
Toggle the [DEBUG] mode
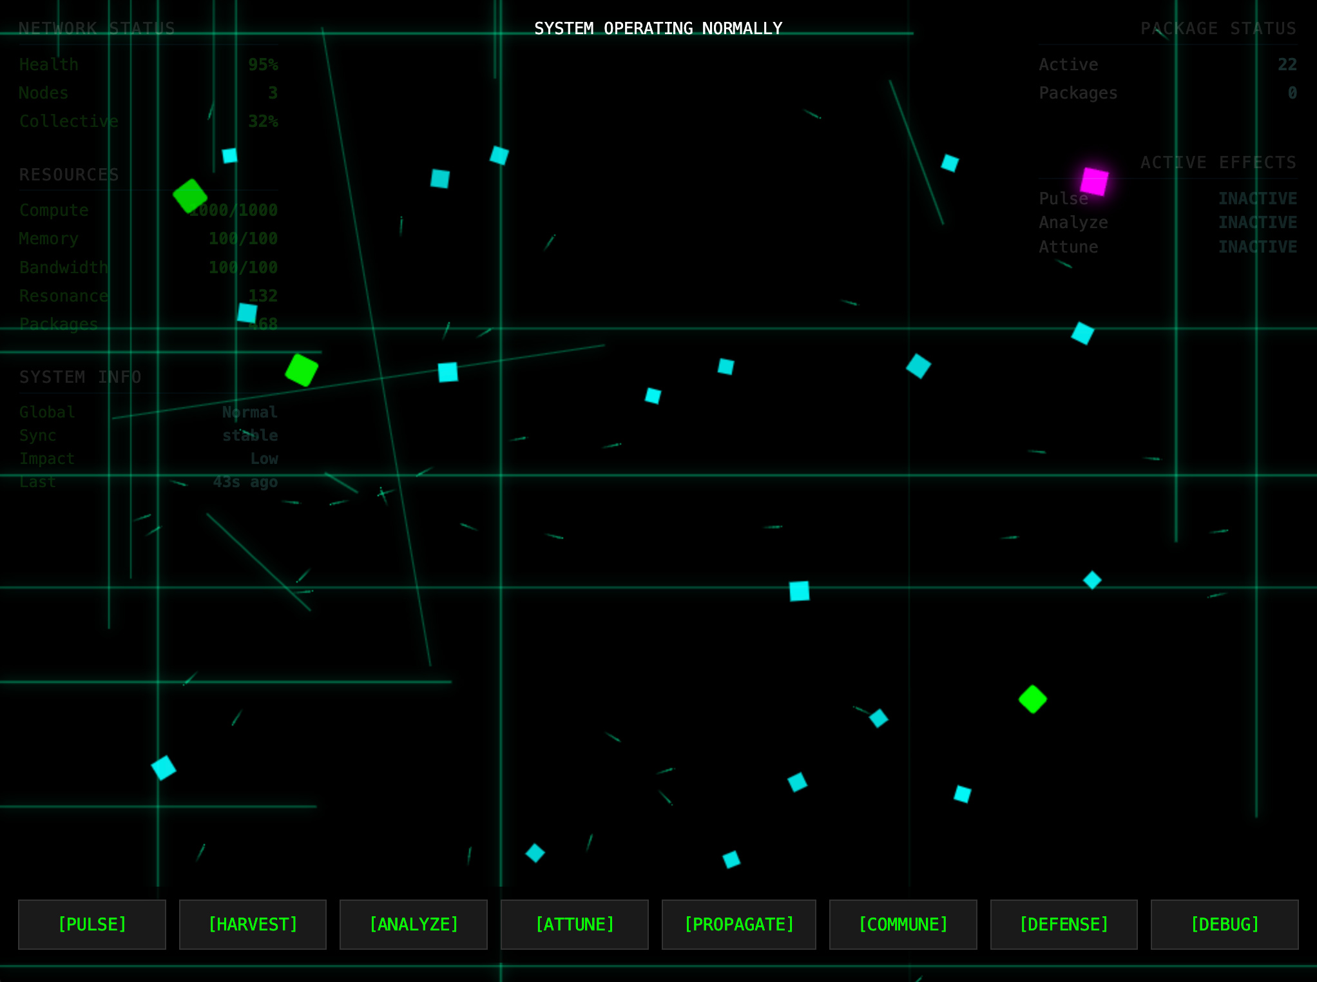point(1224,924)
